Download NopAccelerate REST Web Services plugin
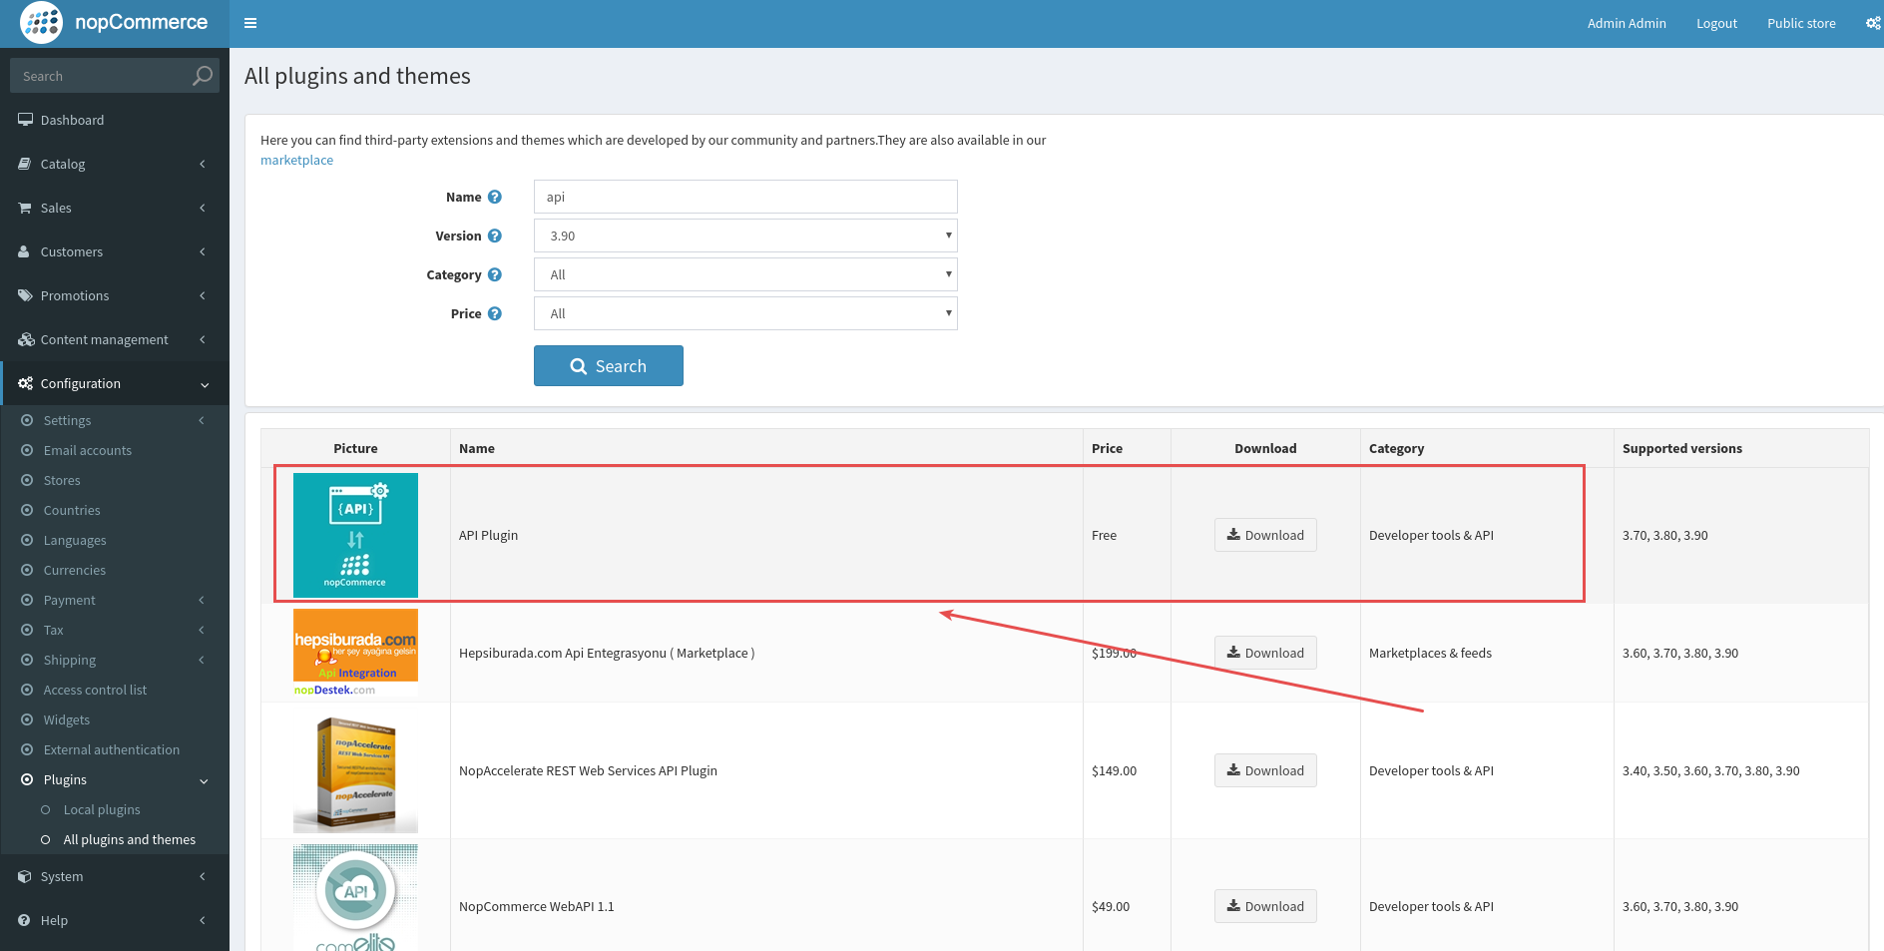Image resolution: width=1884 pixels, height=951 pixels. (1265, 770)
